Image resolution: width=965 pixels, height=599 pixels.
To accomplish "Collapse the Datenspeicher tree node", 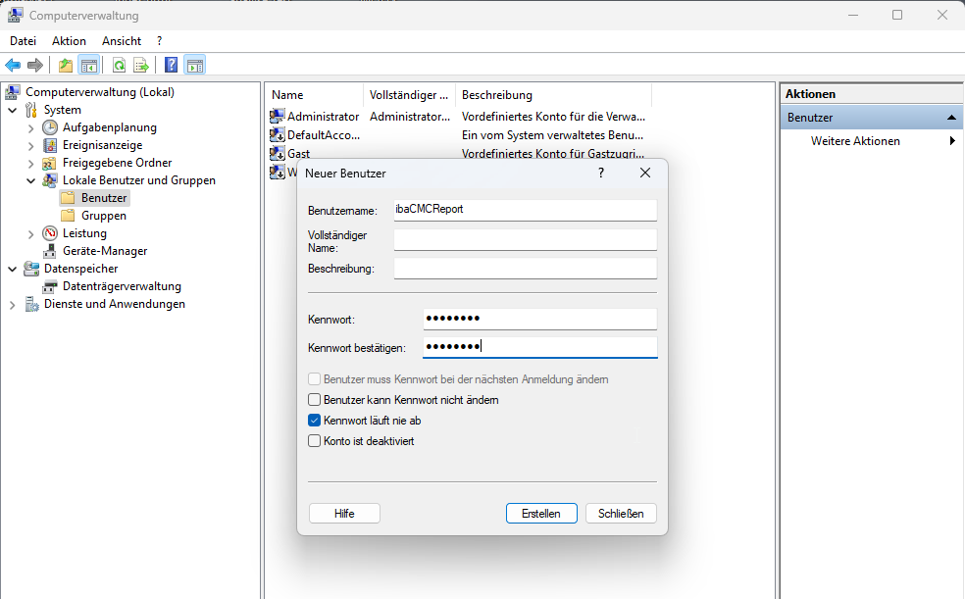I will coord(13,269).
